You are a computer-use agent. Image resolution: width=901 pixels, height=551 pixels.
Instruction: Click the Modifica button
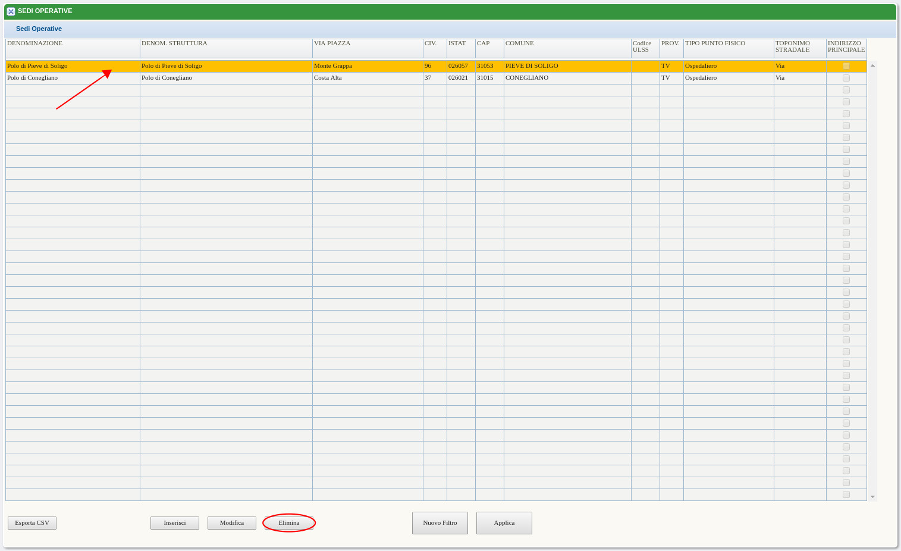pyautogui.click(x=232, y=523)
